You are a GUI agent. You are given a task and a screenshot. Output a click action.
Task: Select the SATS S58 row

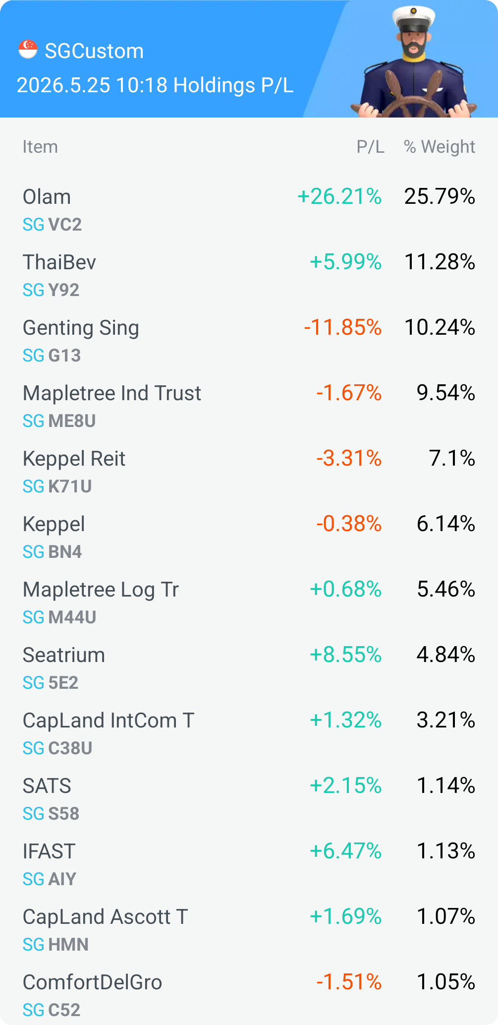point(249,799)
